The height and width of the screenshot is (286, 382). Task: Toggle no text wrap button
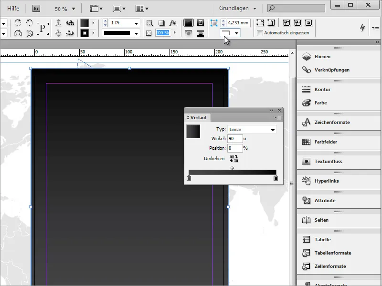[x=189, y=23]
